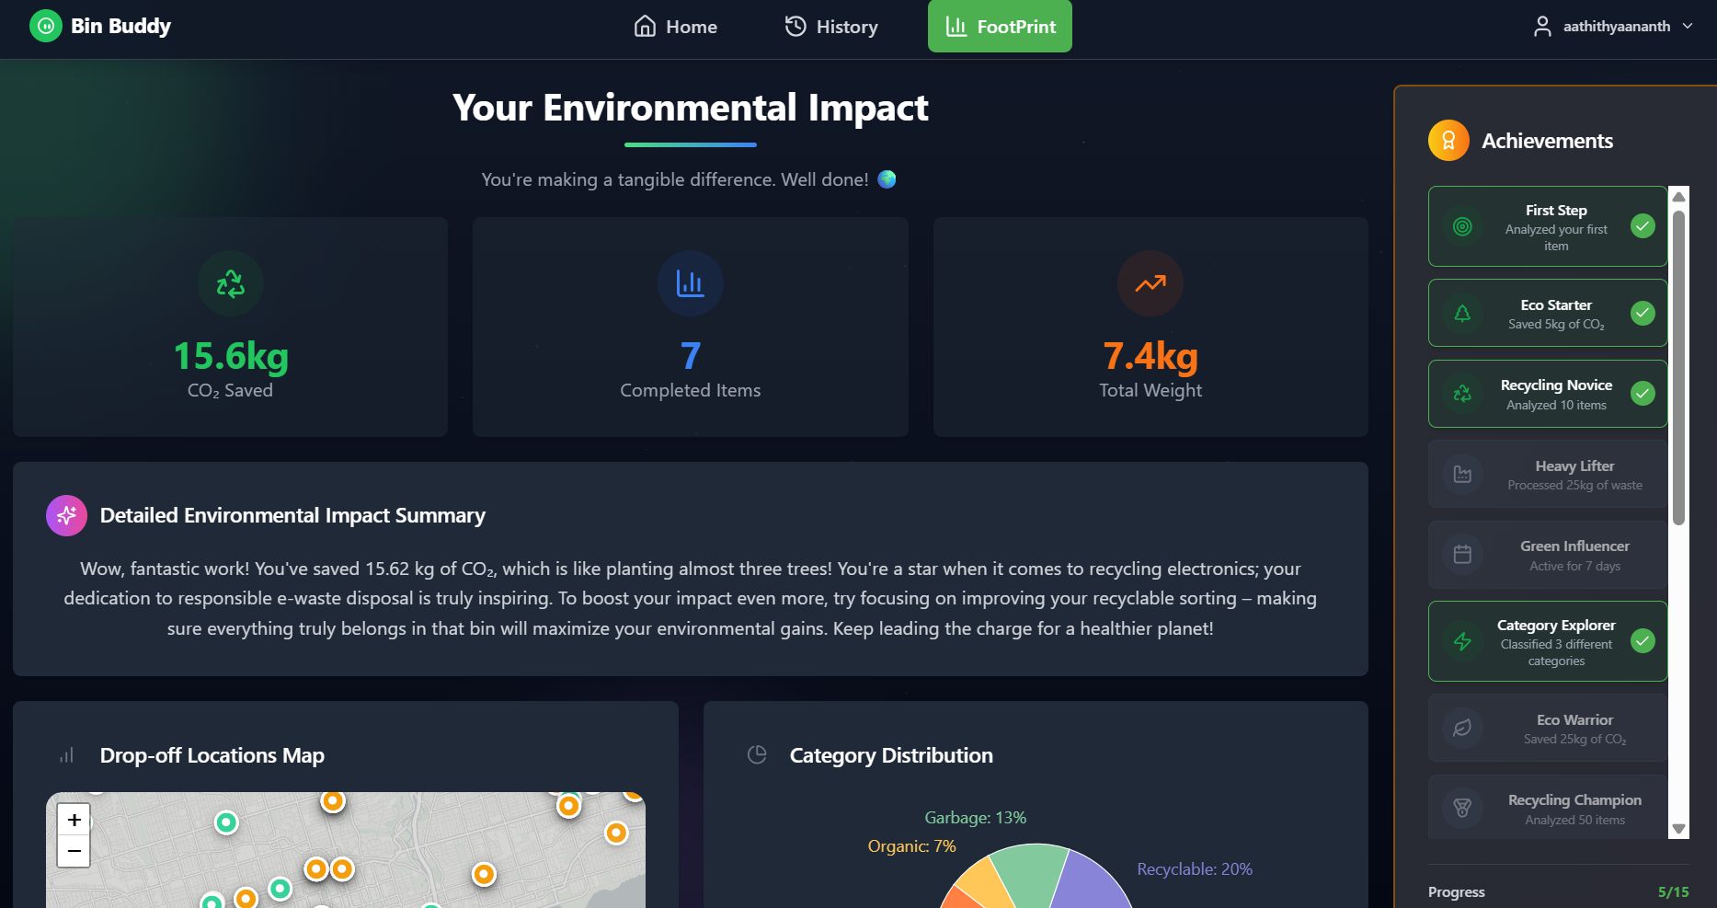The height and width of the screenshot is (908, 1717).
Task: Click the CO₂ Saved recycle icon
Action: point(230,283)
